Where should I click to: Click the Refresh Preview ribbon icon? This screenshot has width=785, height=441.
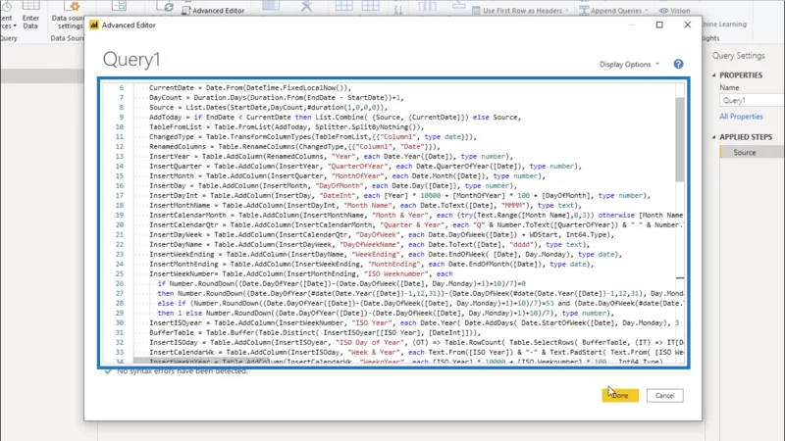click(x=165, y=7)
